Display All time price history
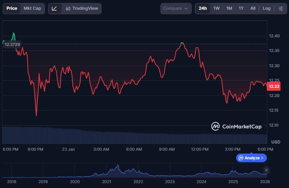Image resolution: width=289 pixels, height=188 pixels. pos(253,8)
